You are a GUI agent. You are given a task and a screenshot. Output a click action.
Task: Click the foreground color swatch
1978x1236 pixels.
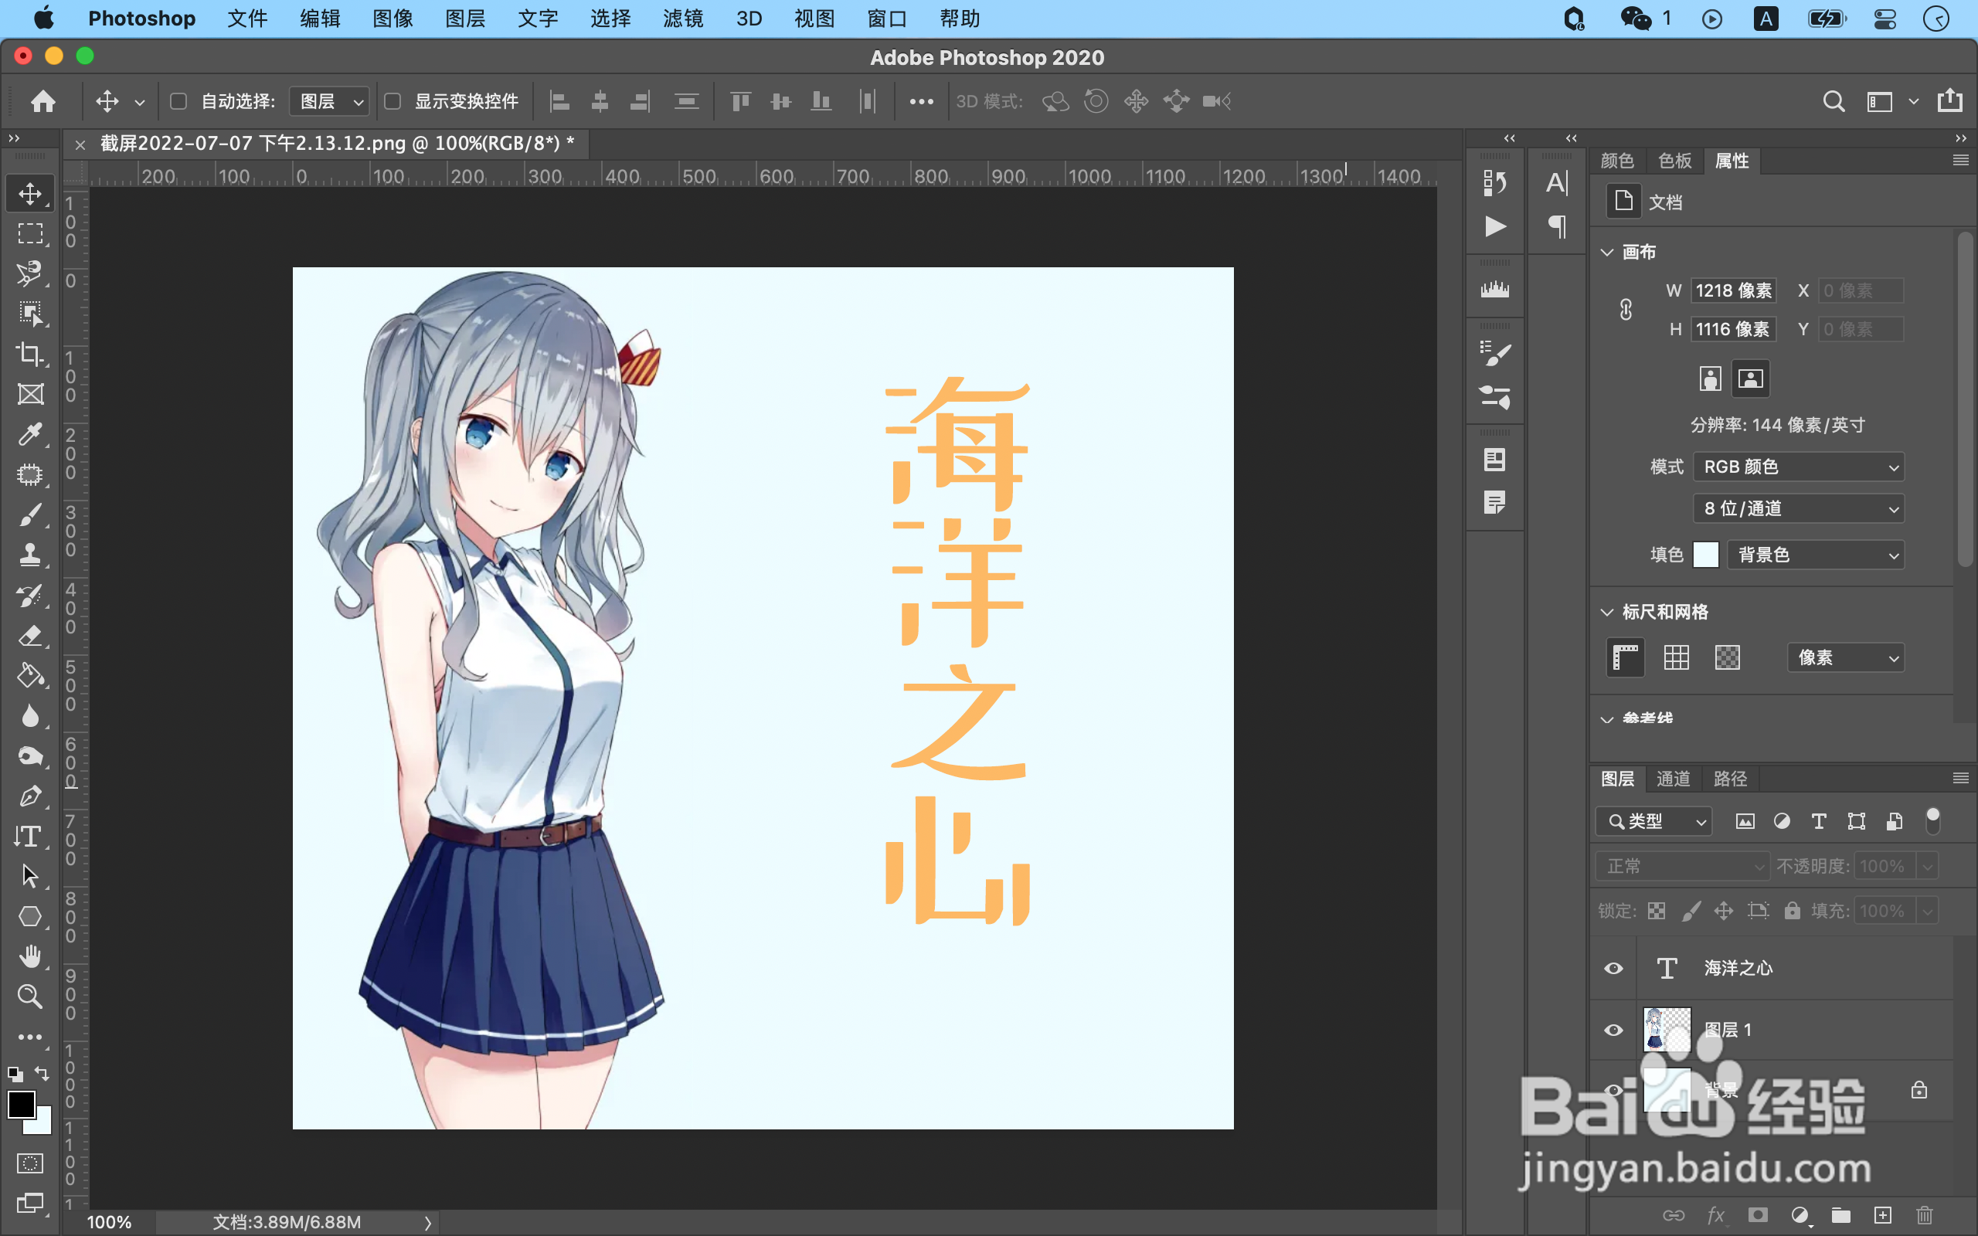(20, 1105)
